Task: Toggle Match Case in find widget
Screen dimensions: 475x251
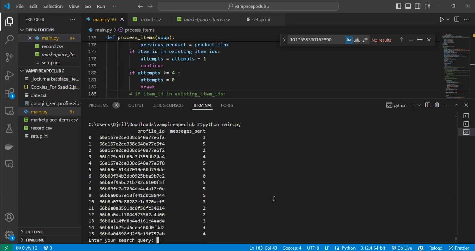Action: click(349, 40)
